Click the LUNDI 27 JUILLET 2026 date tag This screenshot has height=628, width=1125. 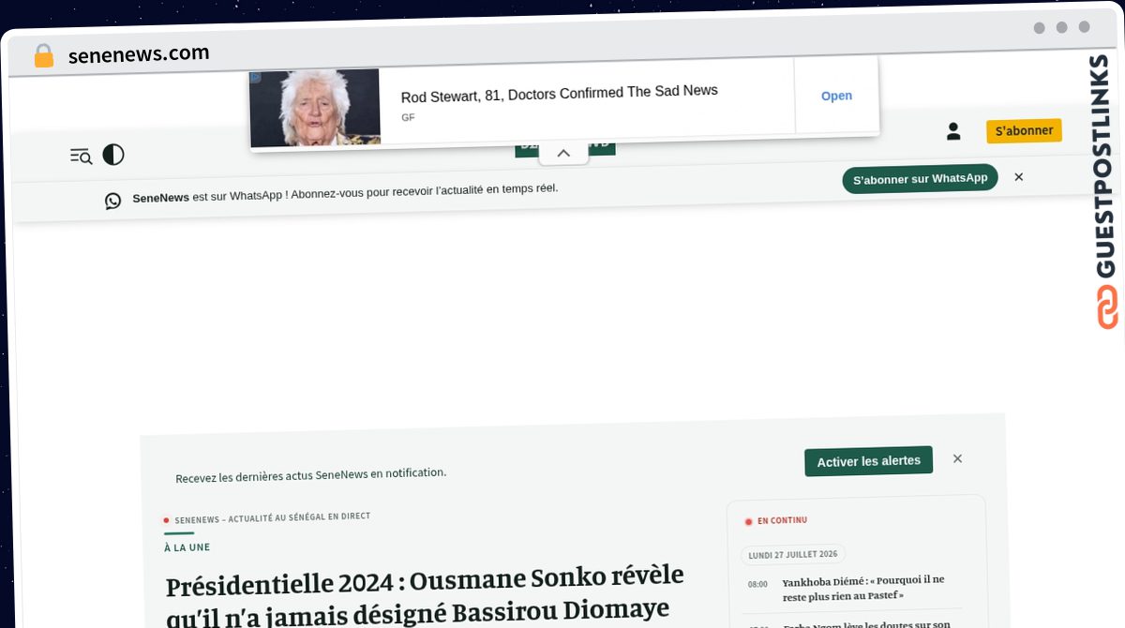coord(793,555)
